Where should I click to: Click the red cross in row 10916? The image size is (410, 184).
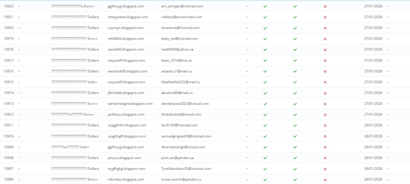pos(325,71)
